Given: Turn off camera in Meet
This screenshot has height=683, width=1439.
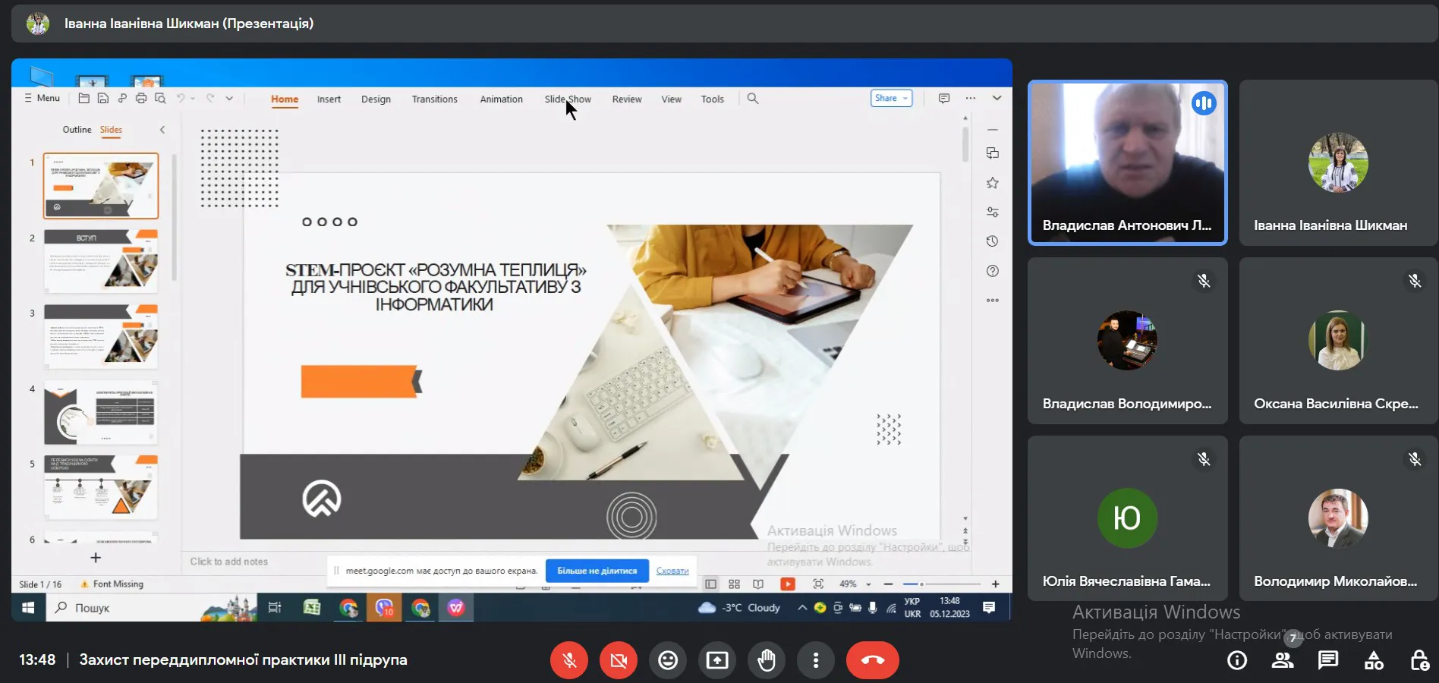Looking at the screenshot, I should (x=619, y=660).
